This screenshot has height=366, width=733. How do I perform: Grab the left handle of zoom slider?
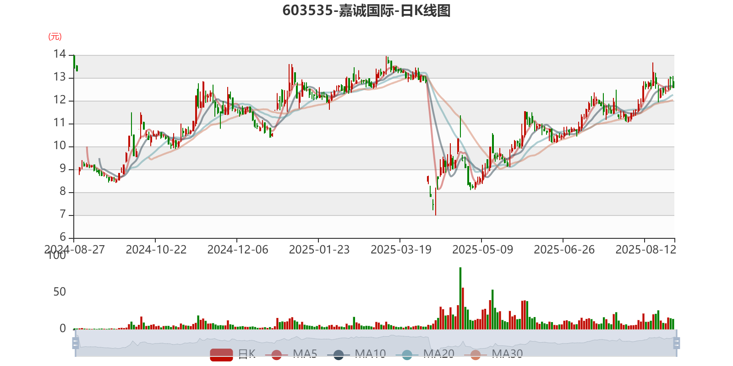76,343
